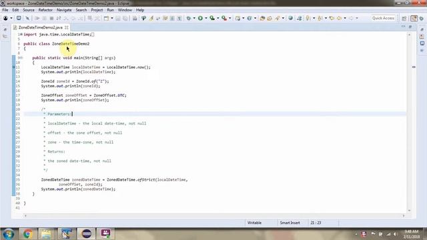This screenshot has width=427, height=240.
Task: Click the Open Type folder icon
Action: coord(262,18)
